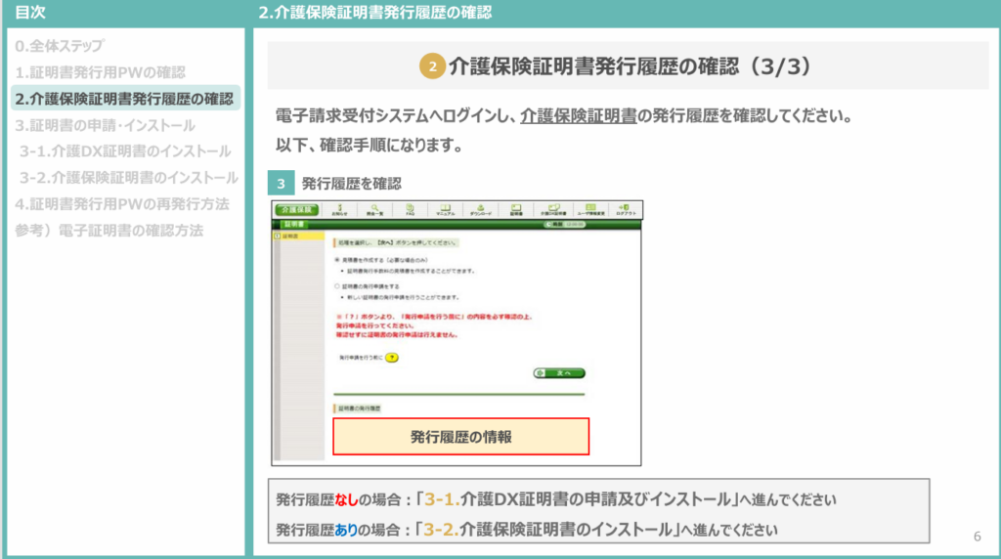The image size is (1001, 559).
Task: Click the ダウンロード download icon
Action: 481,210
